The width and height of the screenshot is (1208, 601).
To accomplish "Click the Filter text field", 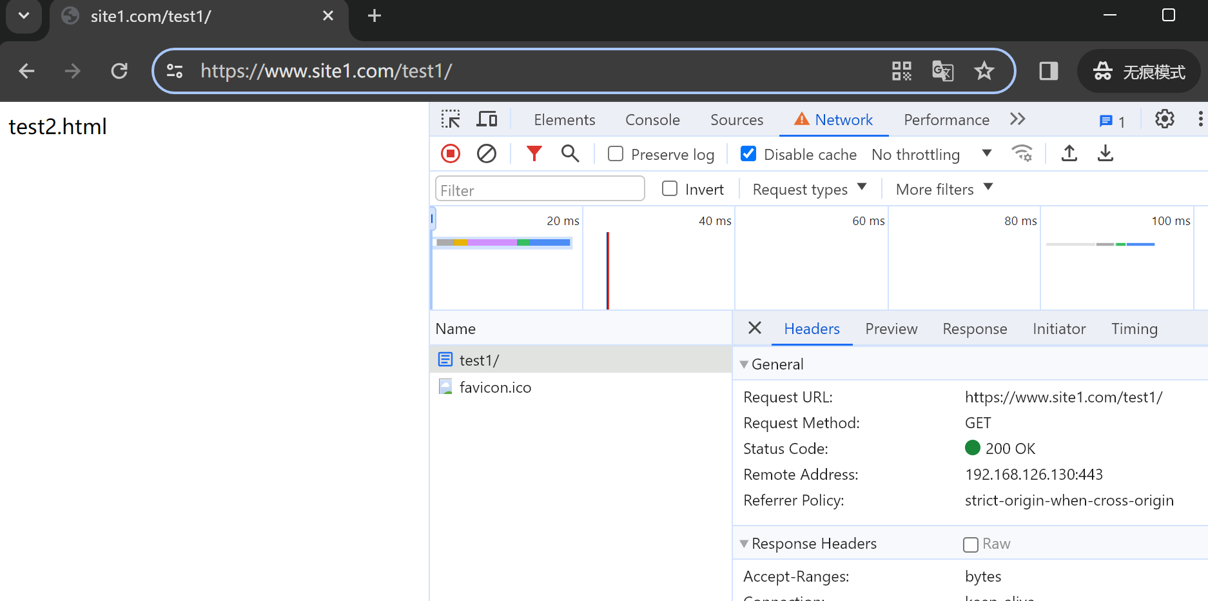I will point(540,190).
